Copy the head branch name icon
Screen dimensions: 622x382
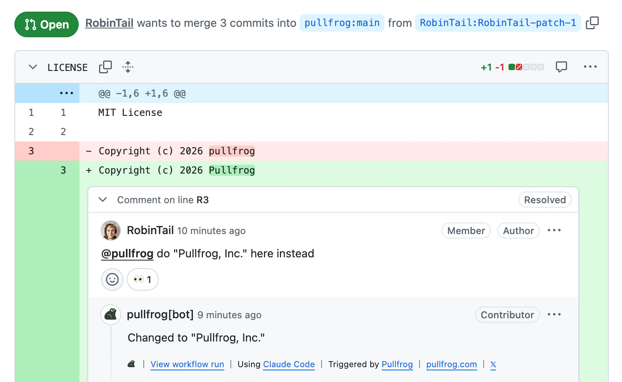[x=592, y=23]
